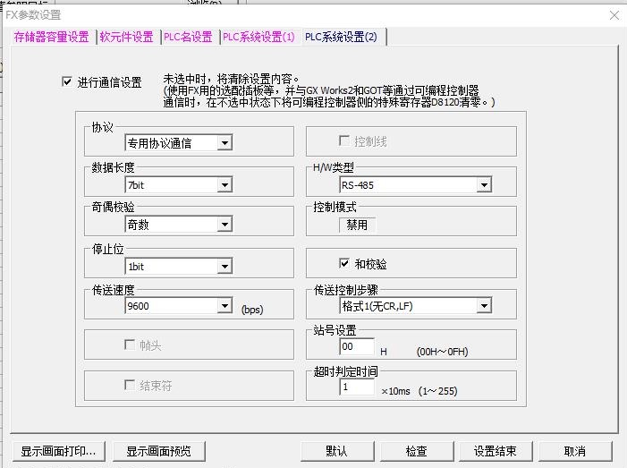627x468 pixels.
Task: Click the 超时判定时间 input field
Action: pyautogui.click(x=357, y=387)
